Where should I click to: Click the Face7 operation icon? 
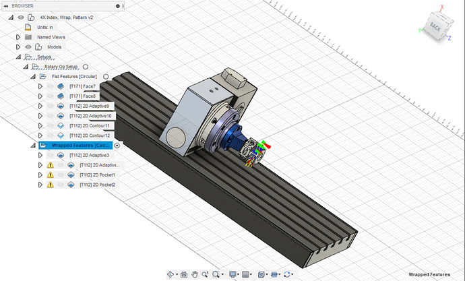point(61,86)
